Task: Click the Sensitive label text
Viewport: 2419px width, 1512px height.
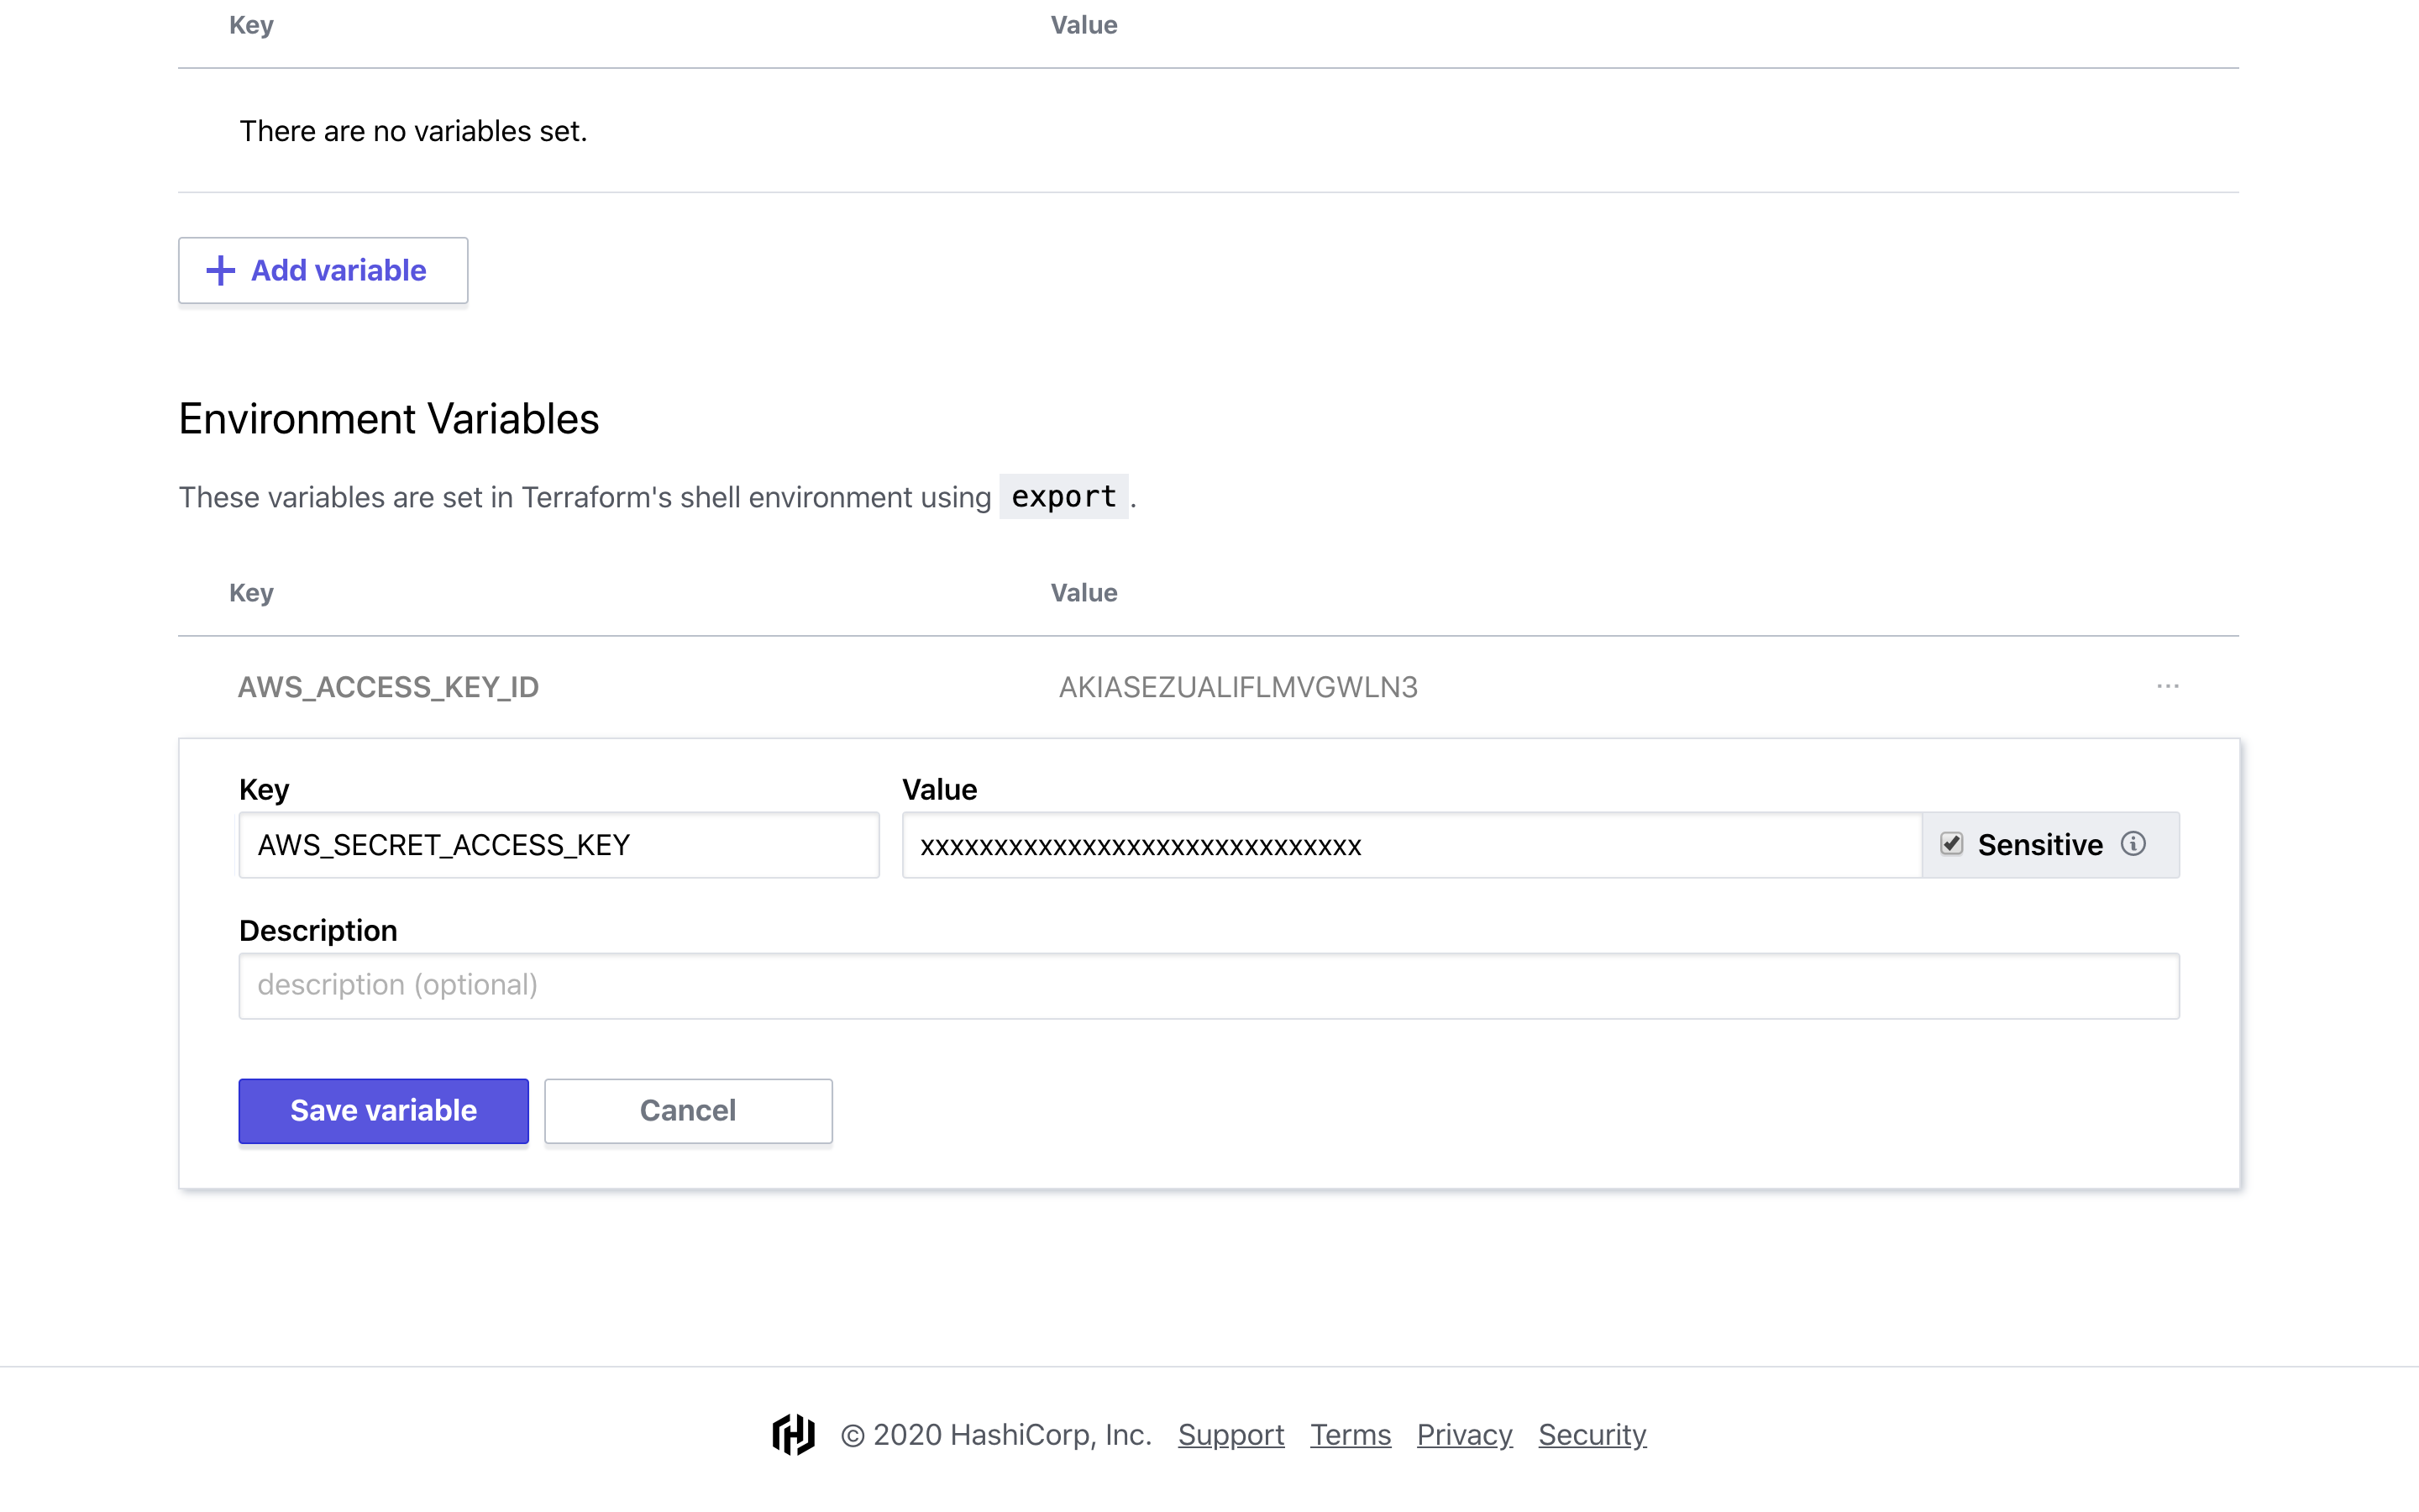Action: point(2040,845)
